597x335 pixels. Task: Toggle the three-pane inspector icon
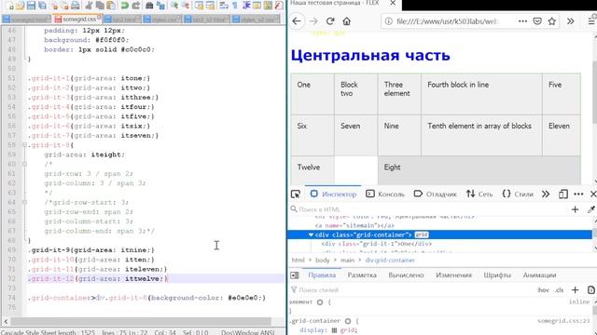tap(295, 275)
